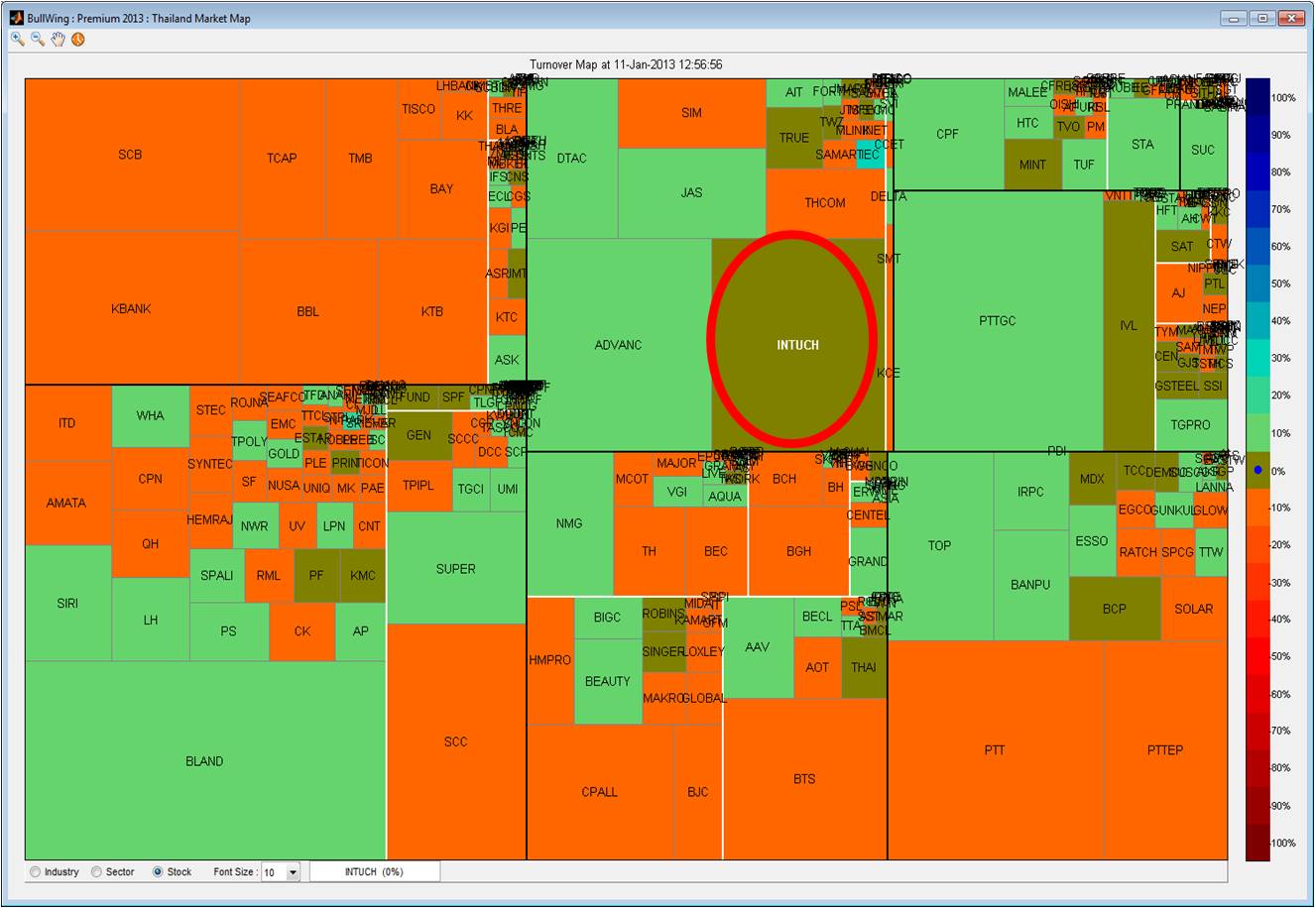Click the DTAC tile
Viewport: 1315px width, 908px height.
tap(571, 158)
